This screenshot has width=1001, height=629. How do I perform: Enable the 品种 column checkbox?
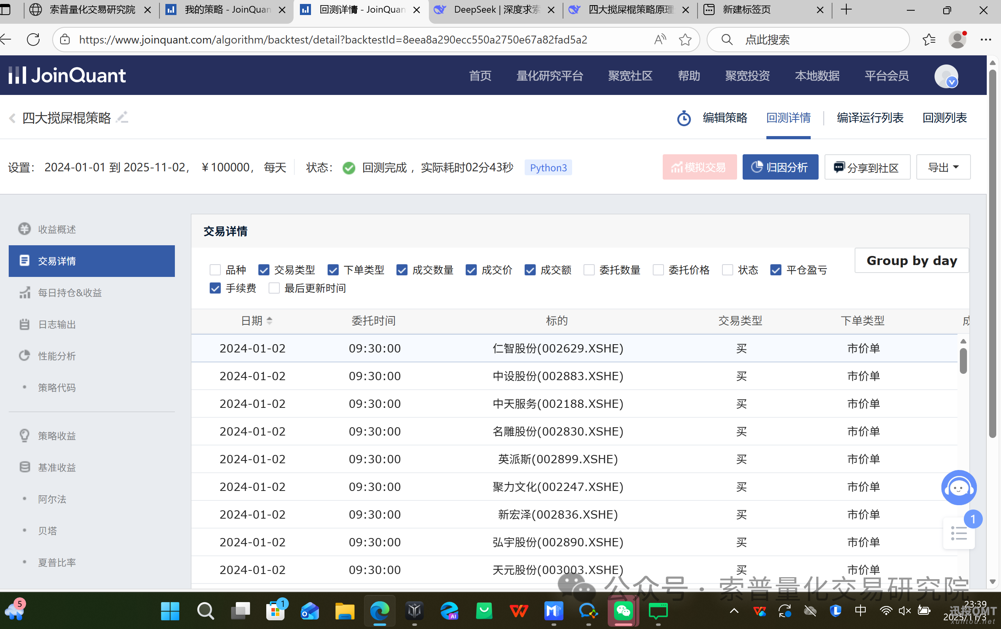tap(215, 270)
